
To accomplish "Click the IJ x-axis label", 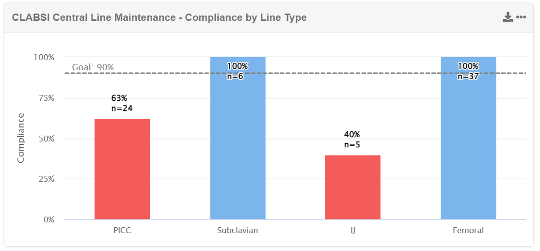I will pos(352,230).
